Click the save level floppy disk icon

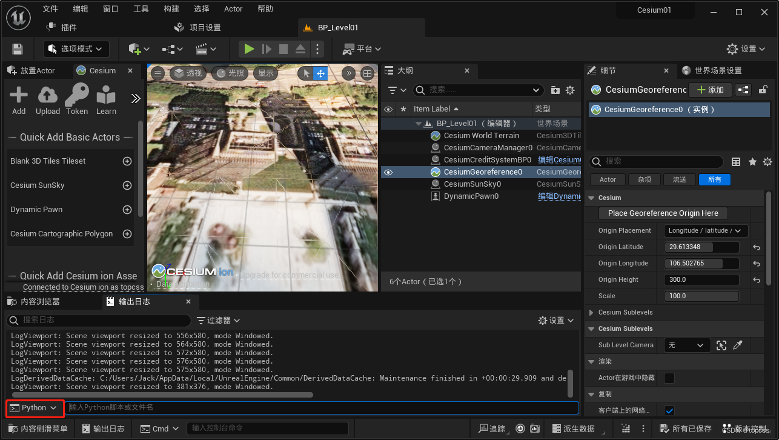coord(18,49)
